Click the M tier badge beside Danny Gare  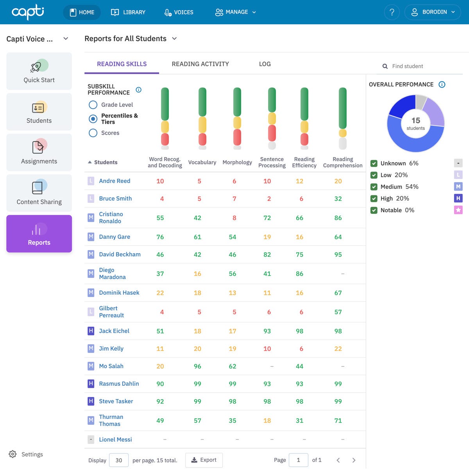[x=91, y=236]
